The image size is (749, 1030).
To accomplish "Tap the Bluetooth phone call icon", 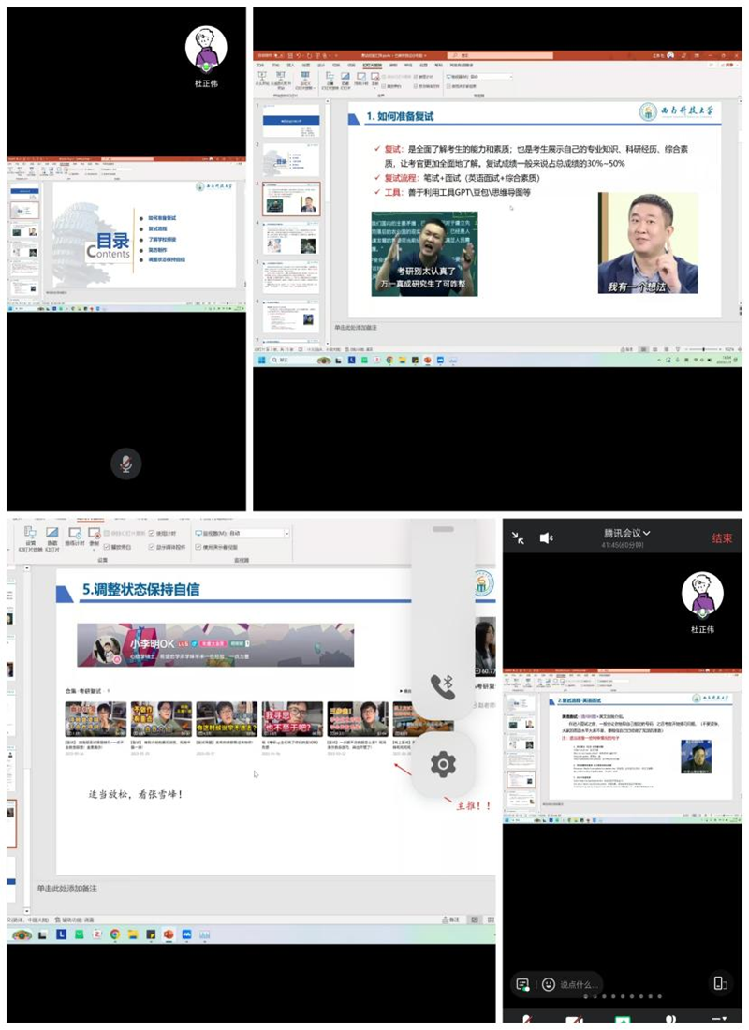I will click(442, 686).
